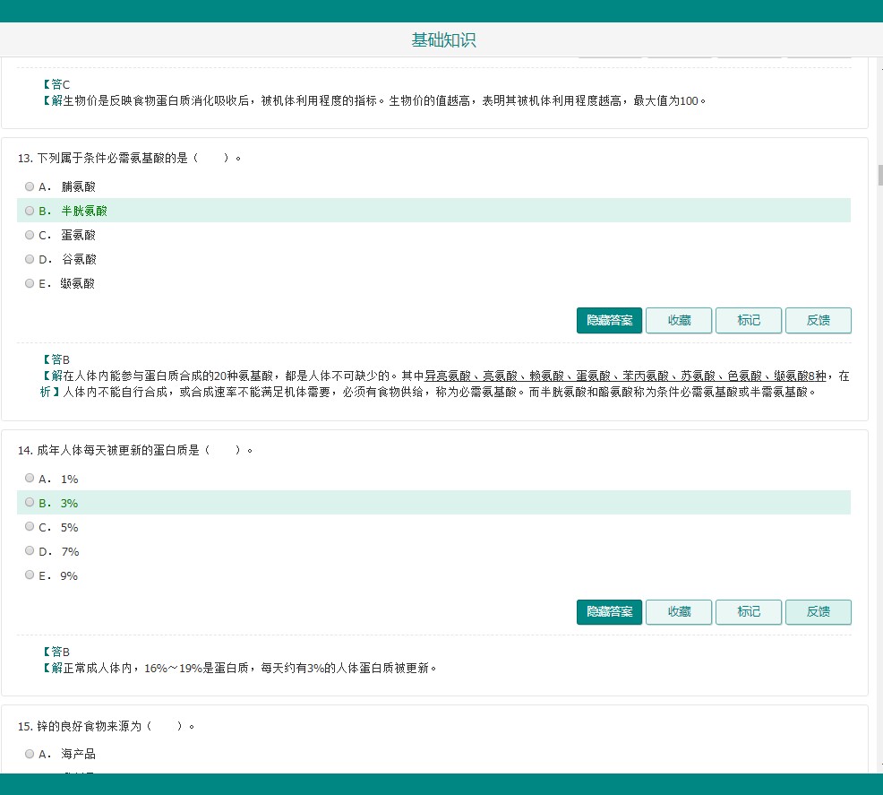This screenshot has height=795, width=883.
Task: Hide the answer for question 13
Action: (609, 321)
